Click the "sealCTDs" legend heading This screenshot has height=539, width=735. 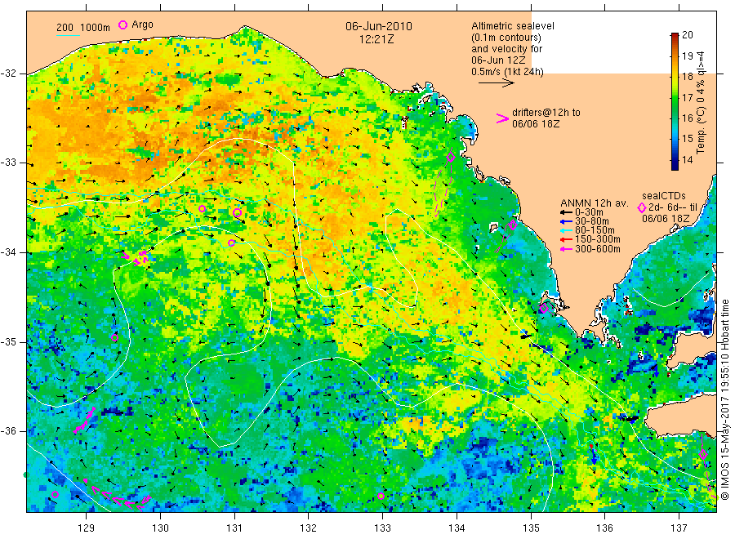(x=664, y=196)
